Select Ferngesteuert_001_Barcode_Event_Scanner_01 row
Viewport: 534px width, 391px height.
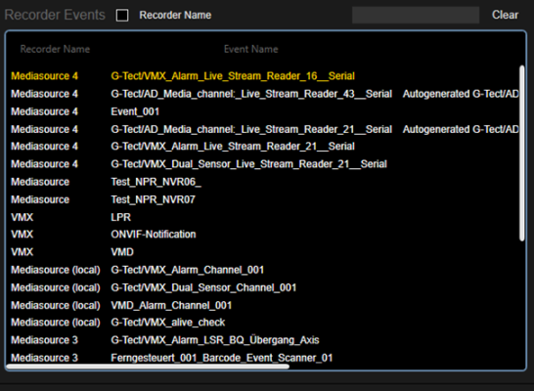coord(263,358)
